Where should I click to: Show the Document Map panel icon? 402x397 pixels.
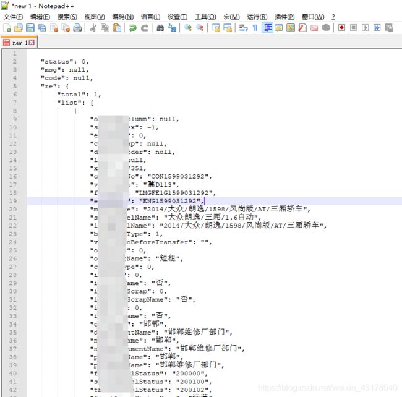point(291,28)
